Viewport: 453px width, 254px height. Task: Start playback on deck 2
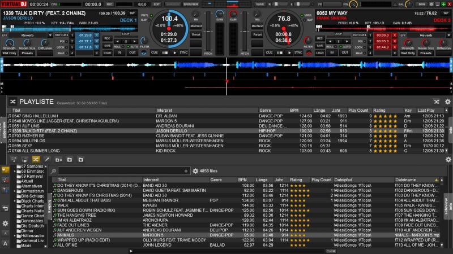[x=289, y=52]
